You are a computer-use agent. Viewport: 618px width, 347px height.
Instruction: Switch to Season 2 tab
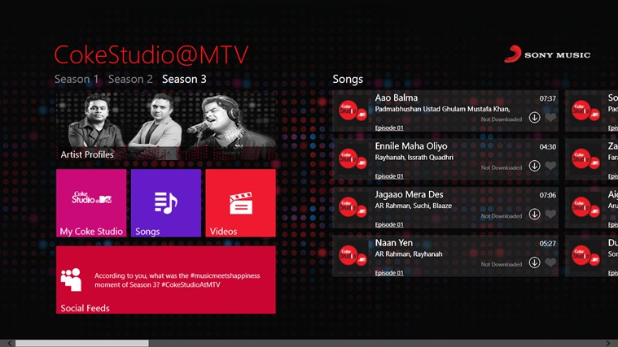(x=130, y=79)
